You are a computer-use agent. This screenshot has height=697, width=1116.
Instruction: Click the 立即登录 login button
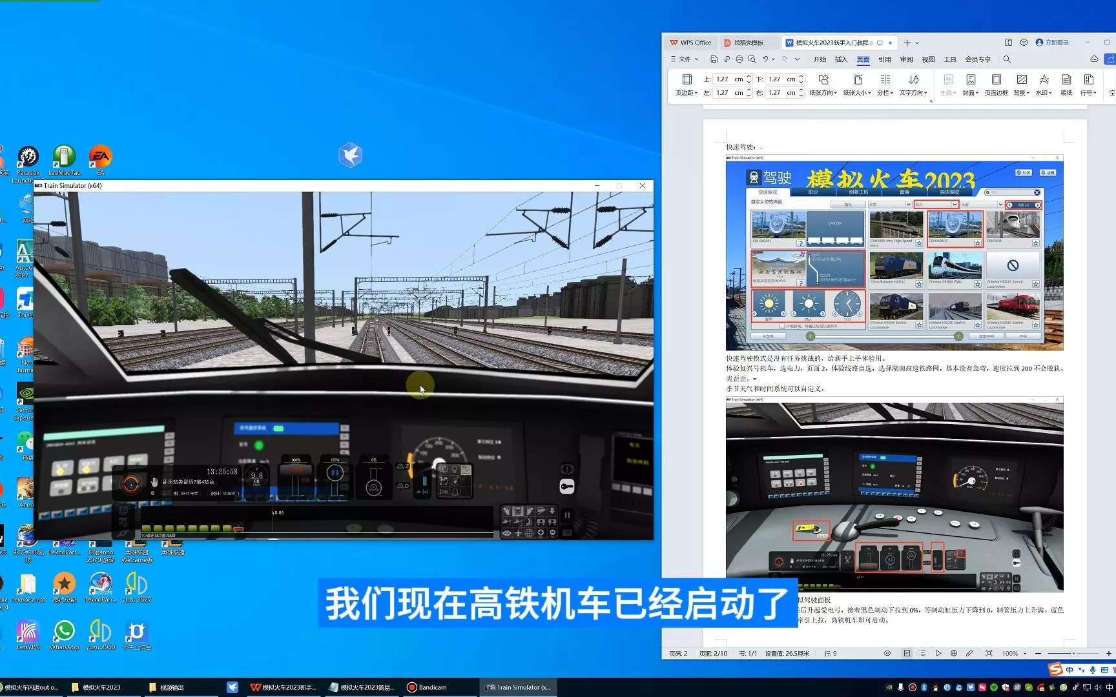1052,43
